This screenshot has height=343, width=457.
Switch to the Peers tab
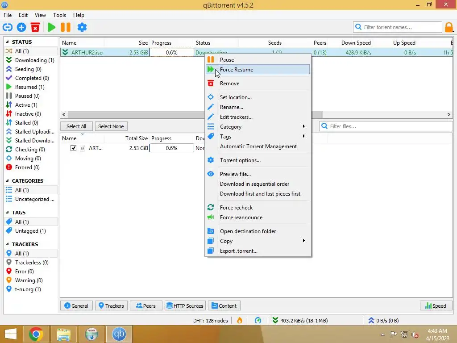pyautogui.click(x=146, y=305)
